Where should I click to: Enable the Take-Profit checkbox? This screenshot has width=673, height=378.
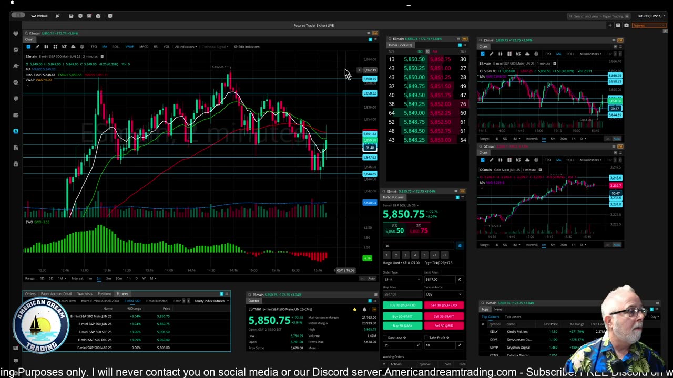pyautogui.click(x=425, y=337)
